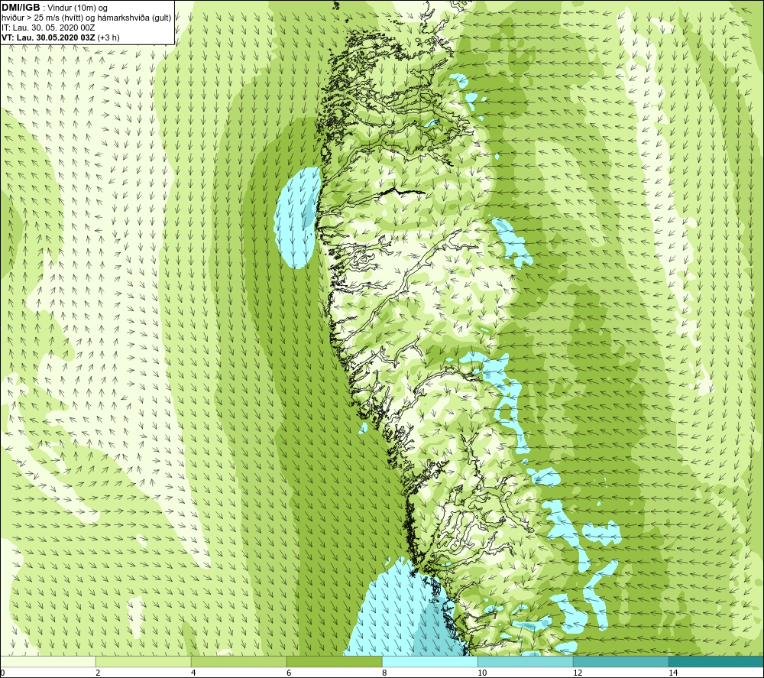Click the "6" scale label
Viewport: 764px width, 678px height.
289,673
